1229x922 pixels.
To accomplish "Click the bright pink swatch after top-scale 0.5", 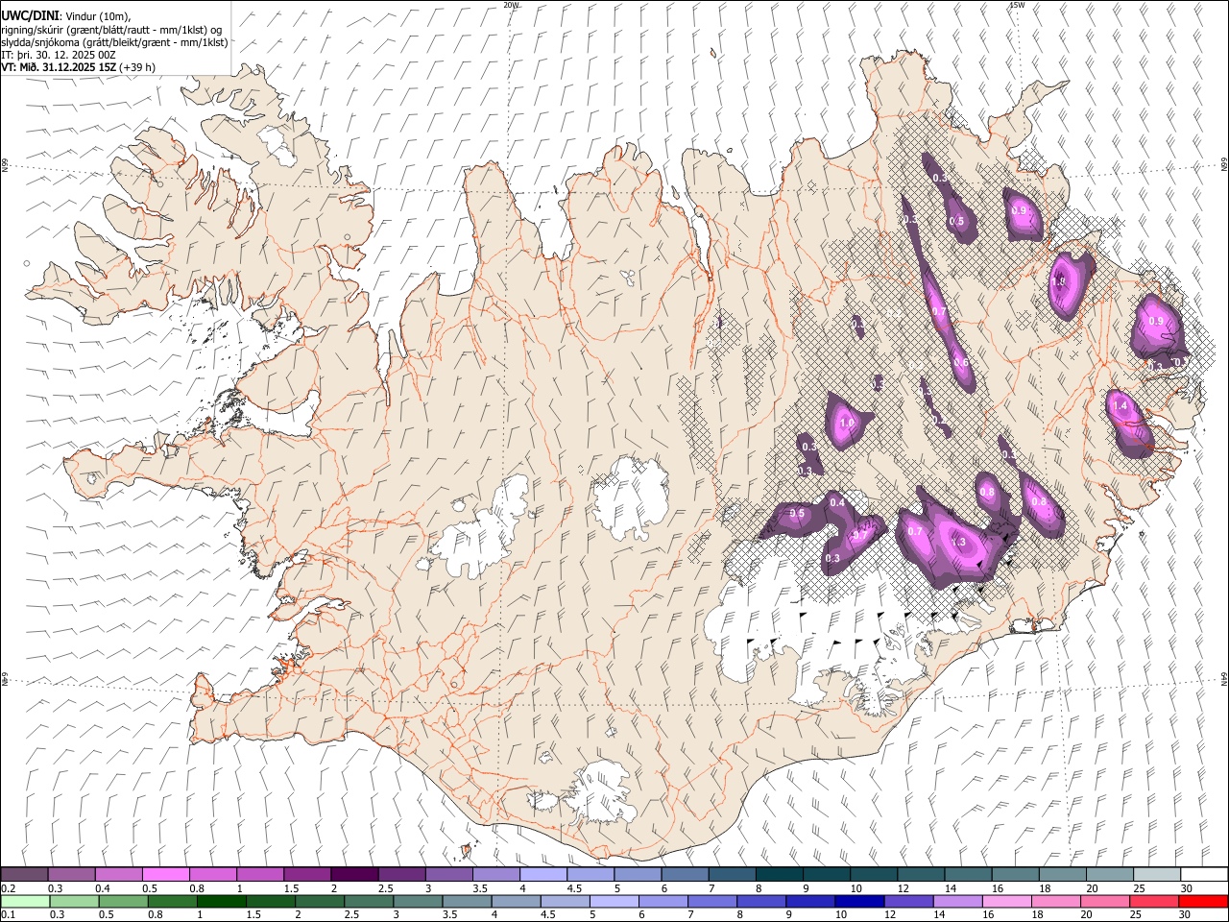I will pos(165,874).
